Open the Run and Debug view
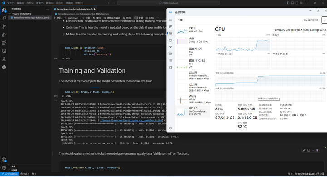Image resolution: width=327 pixels, height=177 pixels. [4, 34]
